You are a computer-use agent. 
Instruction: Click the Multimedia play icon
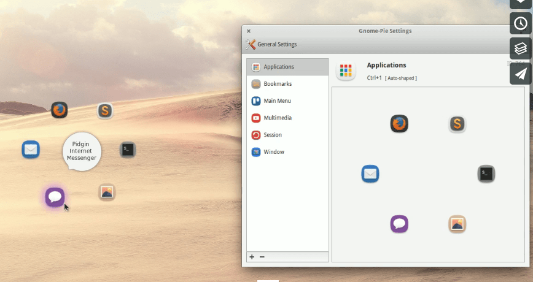click(256, 118)
